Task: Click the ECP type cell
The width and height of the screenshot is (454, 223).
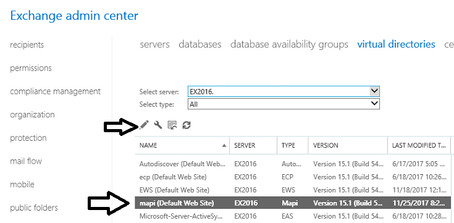Action: 287,177
